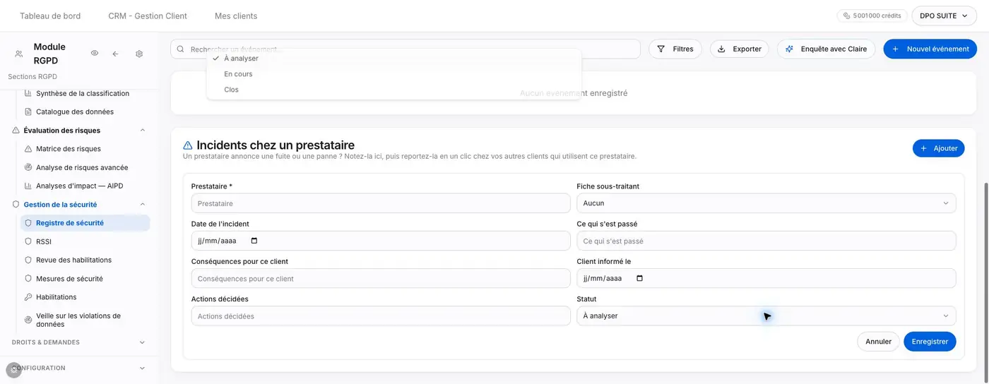Open Analyses d'impact — AIPD
This screenshot has width=989, height=384.
tap(80, 186)
